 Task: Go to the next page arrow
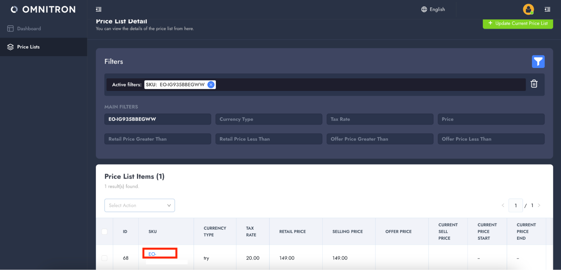[539, 205]
